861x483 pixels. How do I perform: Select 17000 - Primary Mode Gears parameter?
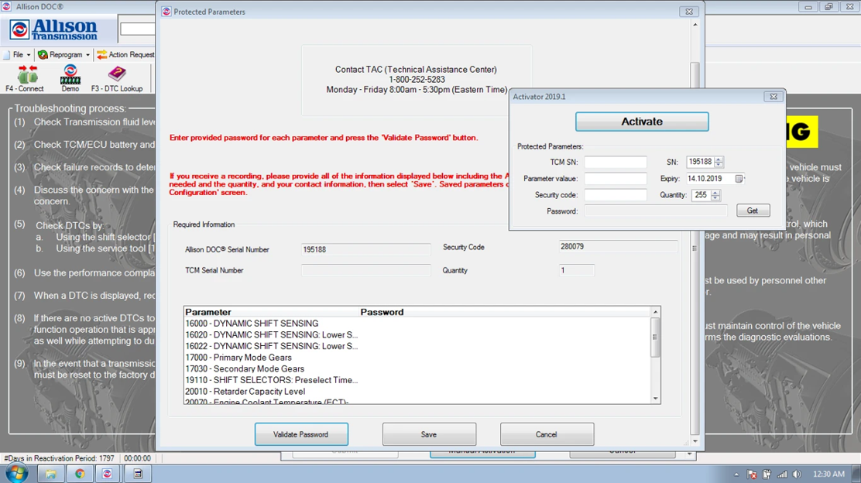(x=238, y=358)
